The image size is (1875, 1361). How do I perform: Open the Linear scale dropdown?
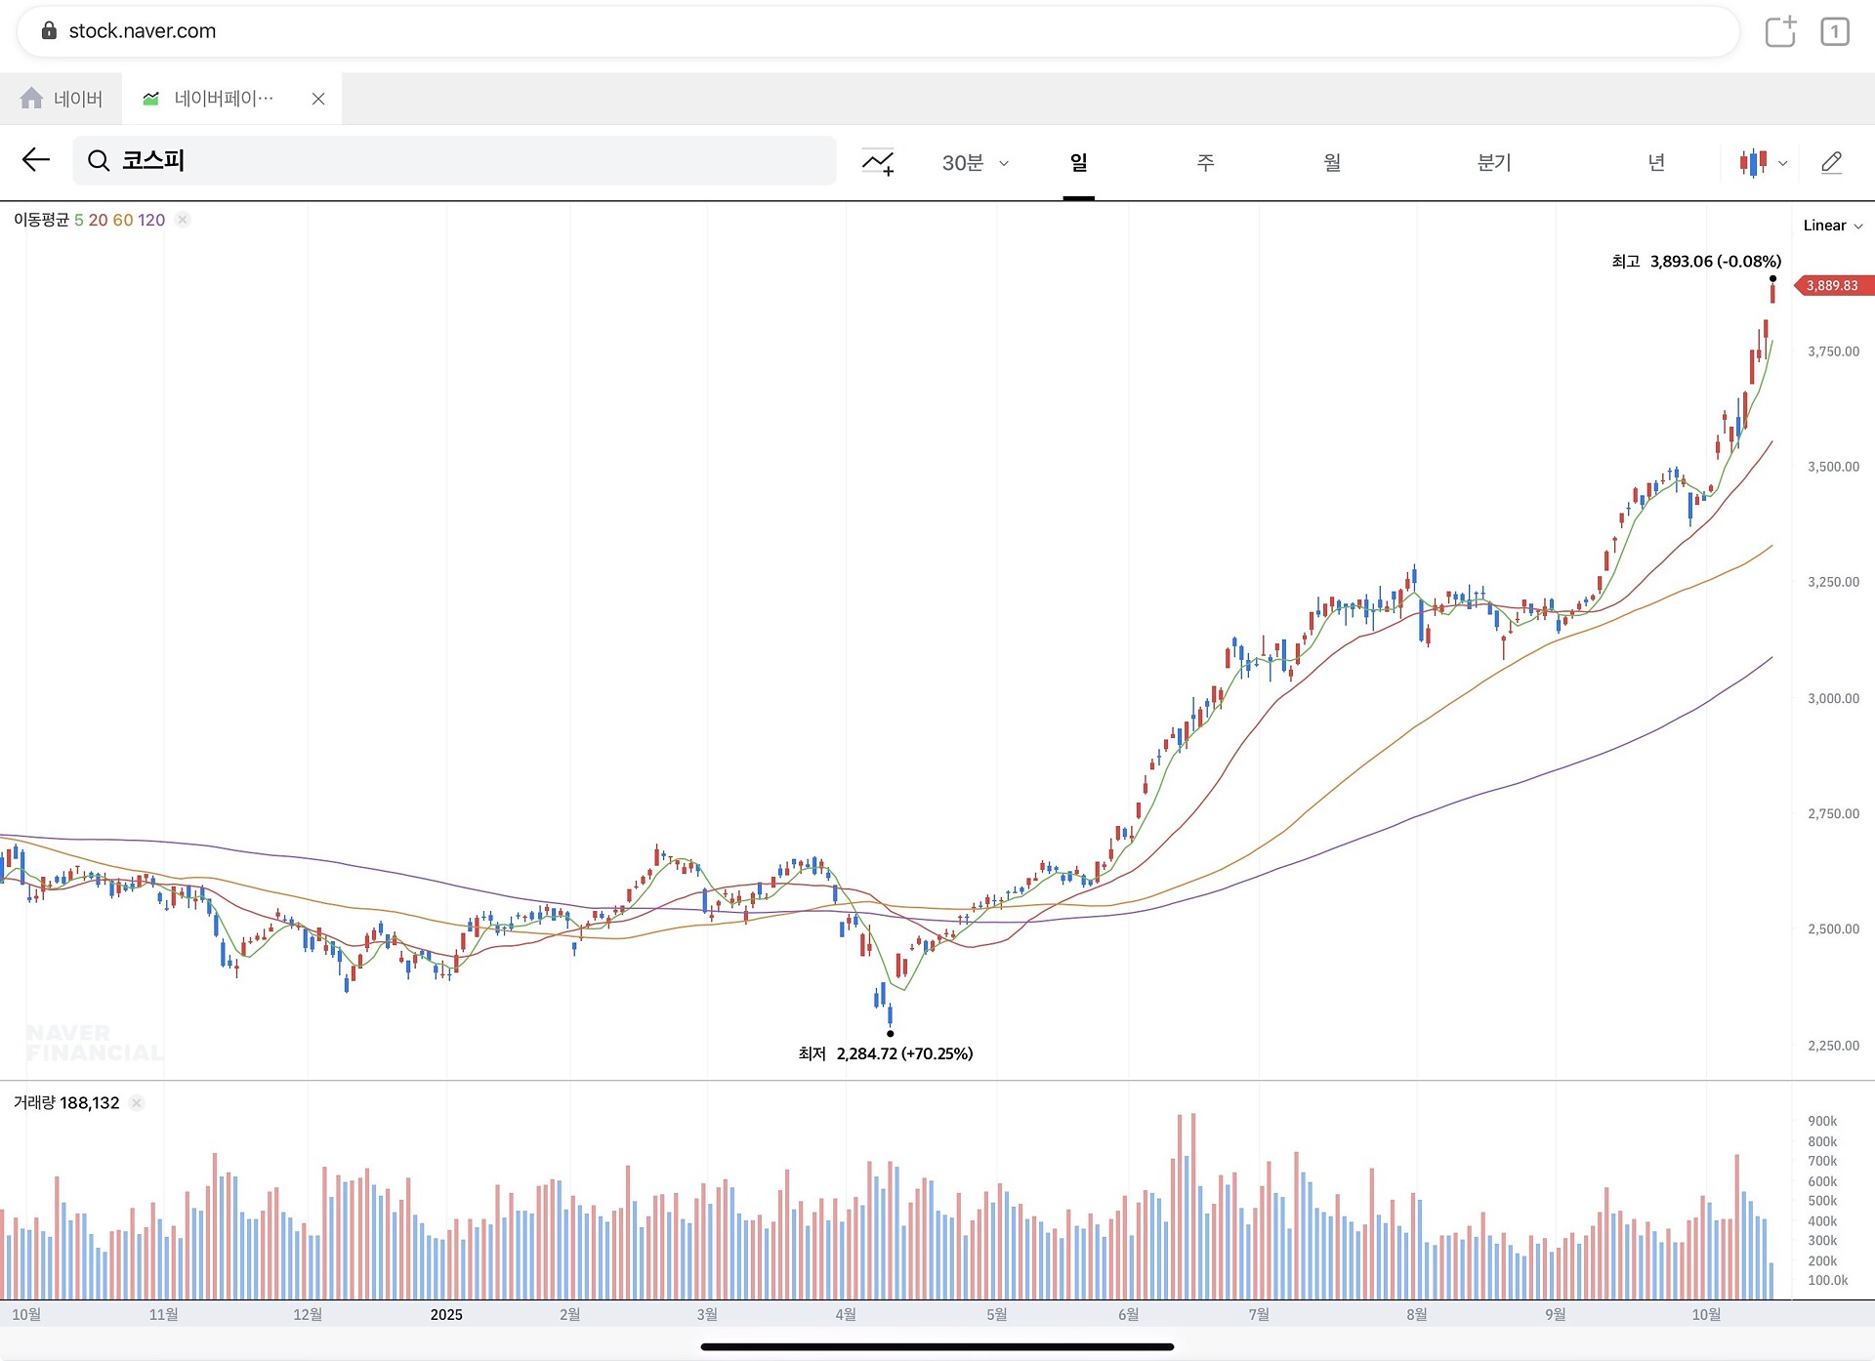point(1832,226)
